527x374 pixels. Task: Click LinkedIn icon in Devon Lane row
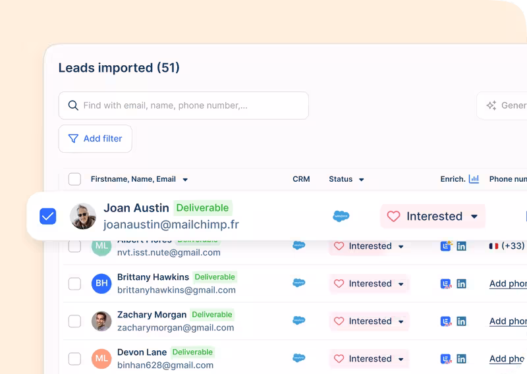tap(461, 359)
